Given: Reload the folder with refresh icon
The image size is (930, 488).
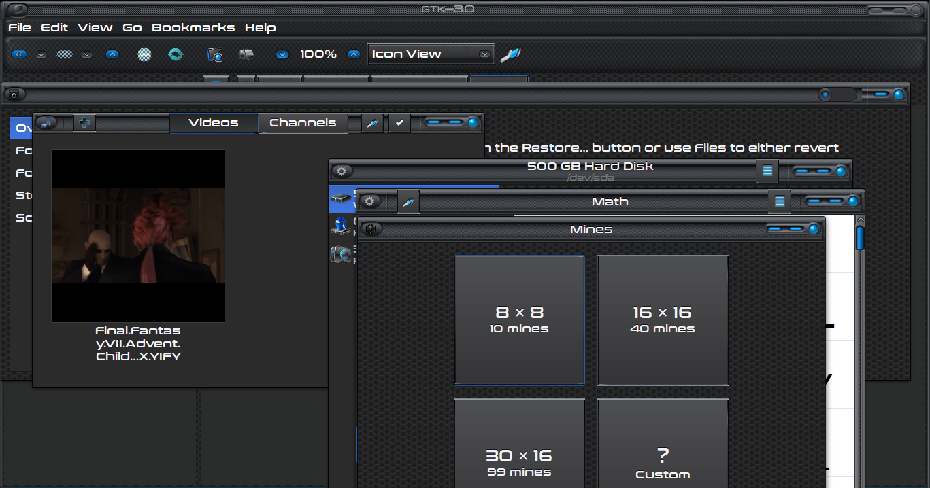Looking at the screenshot, I should point(176,54).
